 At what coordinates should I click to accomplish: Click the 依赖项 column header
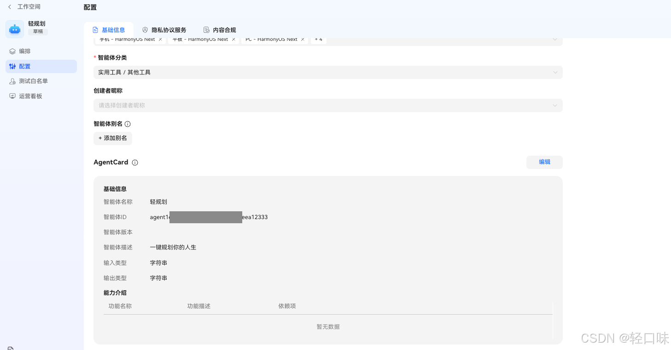tap(287, 306)
